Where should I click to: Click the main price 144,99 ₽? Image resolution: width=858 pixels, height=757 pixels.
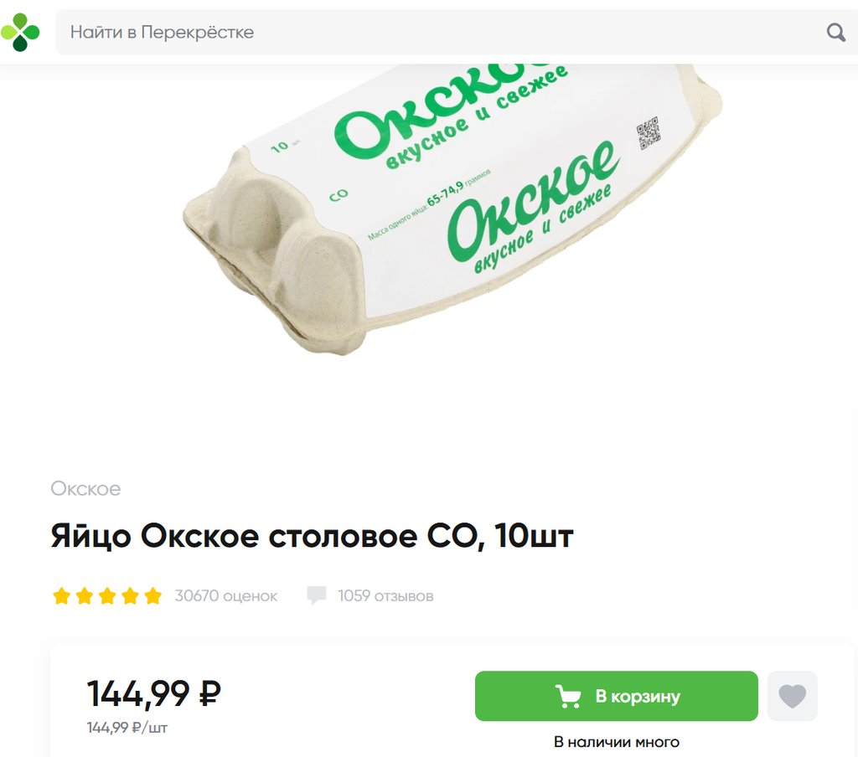click(x=154, y=693)
